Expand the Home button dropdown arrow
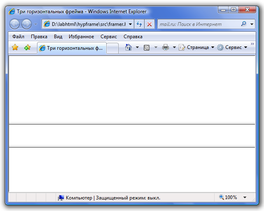The height and width of the screenshot is (211, 264). tap(137, 47)
